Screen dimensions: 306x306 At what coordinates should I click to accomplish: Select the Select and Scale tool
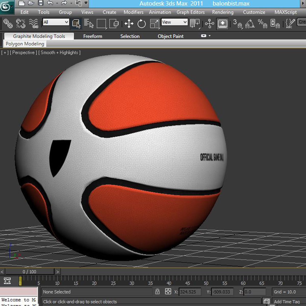(155, 24)
